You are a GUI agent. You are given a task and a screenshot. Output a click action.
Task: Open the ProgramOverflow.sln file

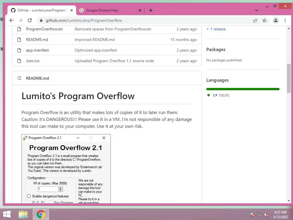[x=44, y=29]
